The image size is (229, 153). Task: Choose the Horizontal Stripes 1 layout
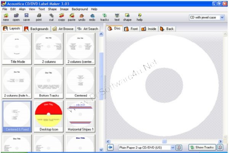pos(80,116)
